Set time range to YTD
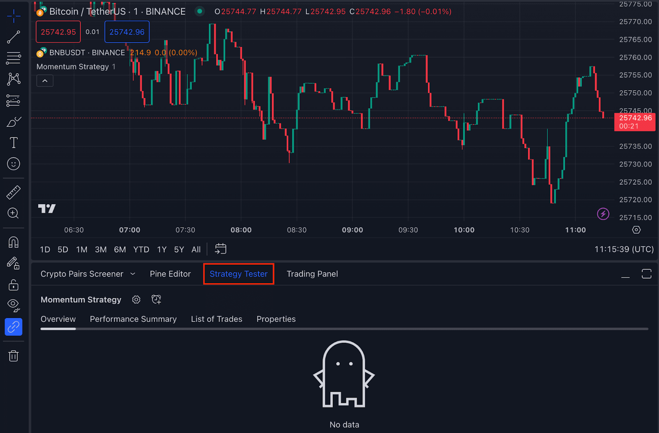Image resolution: width=659 pixels, height=433 pixels. tap(141, 249)
